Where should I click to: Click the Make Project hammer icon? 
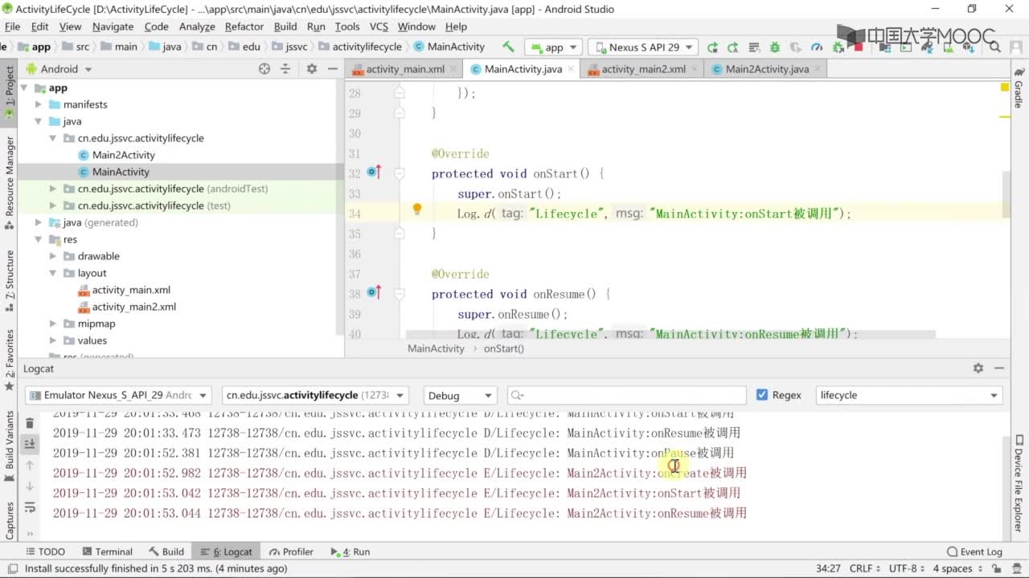[x=507, y=47]
